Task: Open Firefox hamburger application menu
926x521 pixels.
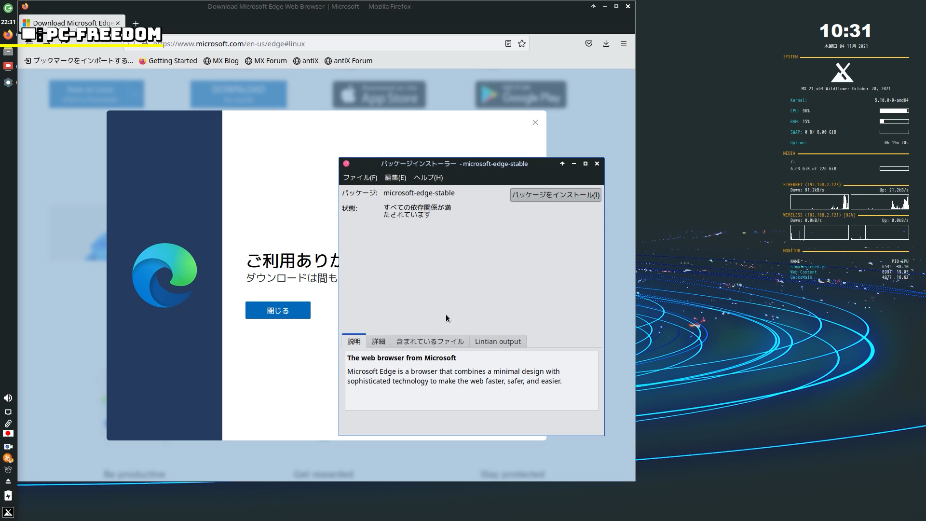Action: point(623,44)
